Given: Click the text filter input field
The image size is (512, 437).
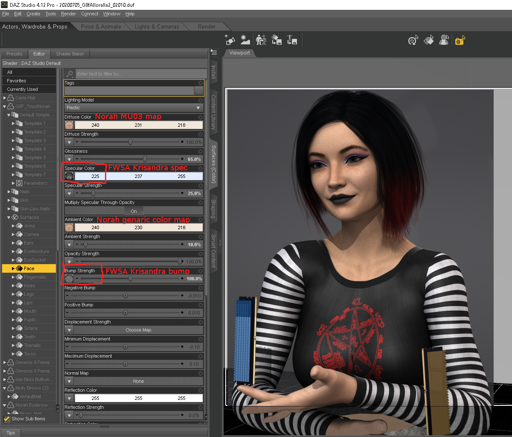Looking at the screenshot, I should (x=141, y=74).
